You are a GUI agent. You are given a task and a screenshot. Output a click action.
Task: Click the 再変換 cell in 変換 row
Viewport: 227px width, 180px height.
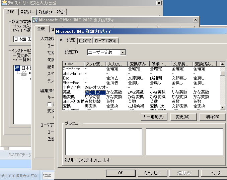click(90, 106)
